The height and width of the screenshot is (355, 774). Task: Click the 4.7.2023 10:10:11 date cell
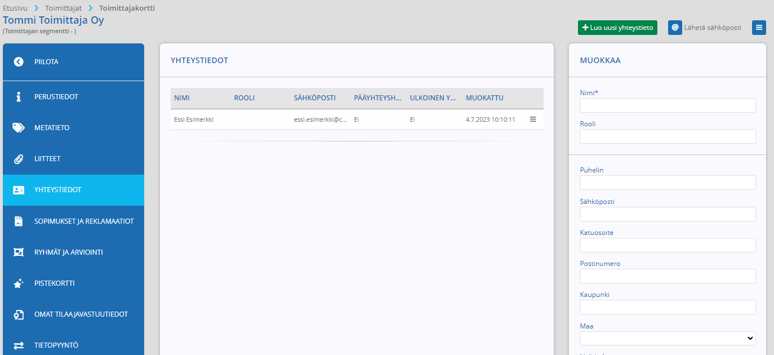click(491, 119)
